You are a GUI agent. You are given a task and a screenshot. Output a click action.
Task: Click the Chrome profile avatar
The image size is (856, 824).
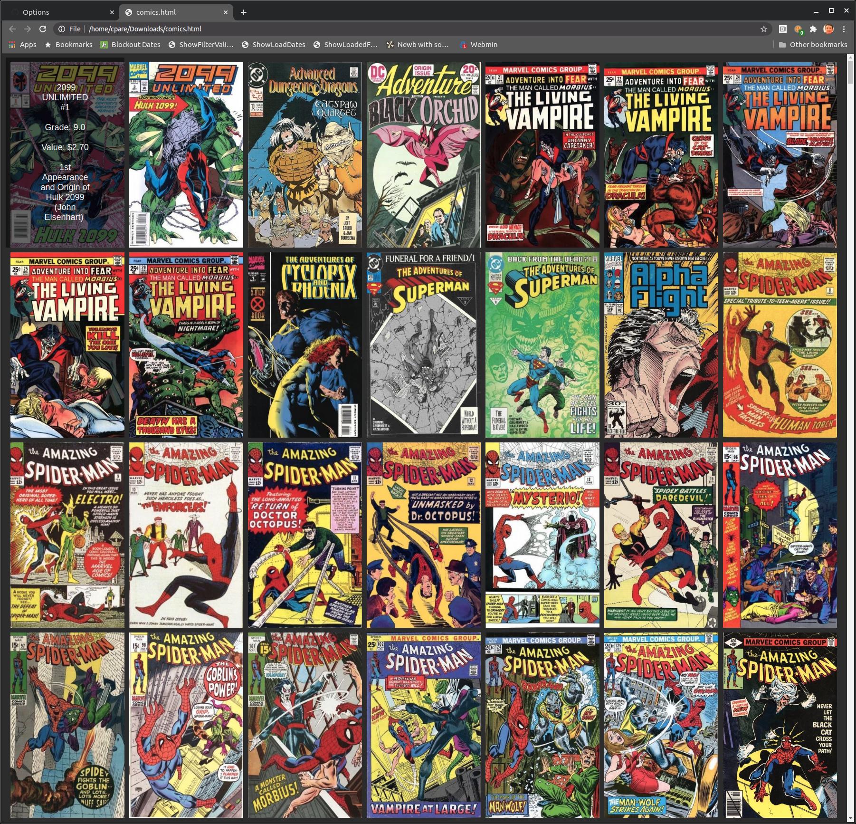(828, 29)
